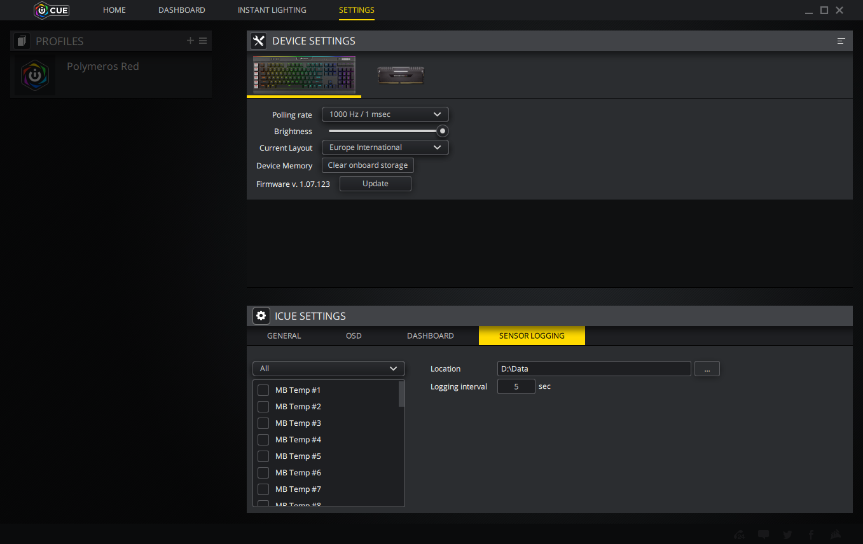The height and width of the screenshot is (544, 863).
Task: Click the Profiles panel icon
Action: 22,41
